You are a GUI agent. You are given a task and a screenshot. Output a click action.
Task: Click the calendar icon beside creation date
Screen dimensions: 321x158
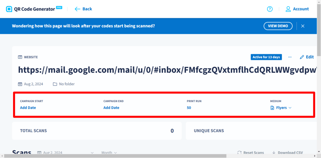20,84
